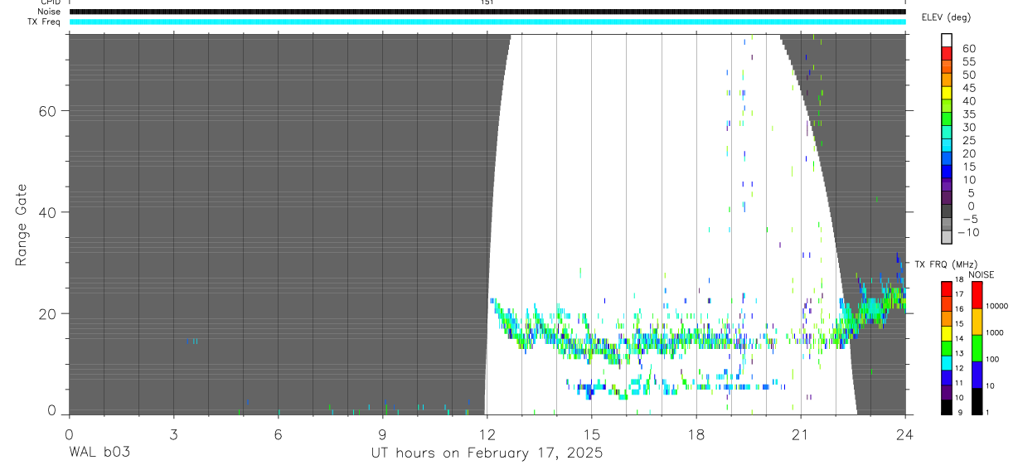The image size is (1018, 470).
Task: Pick the white top box of the ELEV colorbar
Action: pyautogui.click(x=948, y=40)
